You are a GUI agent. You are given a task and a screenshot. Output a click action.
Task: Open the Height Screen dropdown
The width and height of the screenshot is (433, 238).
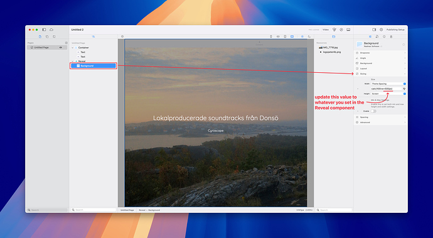(388, 94)
